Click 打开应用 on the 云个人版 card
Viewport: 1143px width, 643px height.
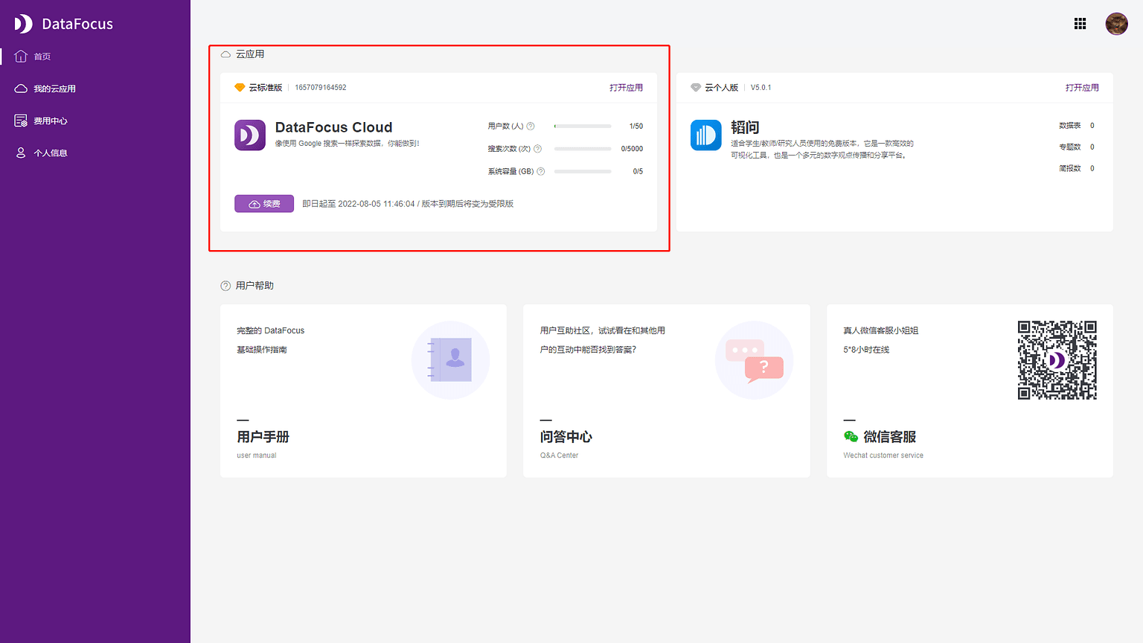click(1082, 87)
